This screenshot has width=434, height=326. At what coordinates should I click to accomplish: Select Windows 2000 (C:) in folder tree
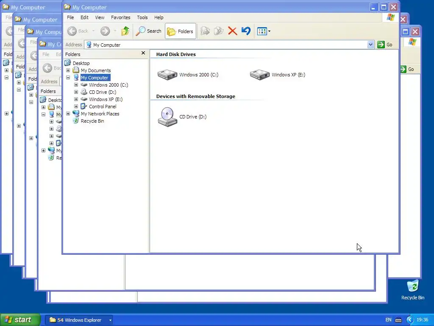tap(108, 85)
